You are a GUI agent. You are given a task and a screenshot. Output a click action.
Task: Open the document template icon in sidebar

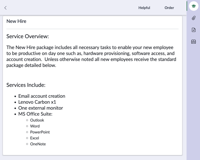click(x=193, y=30)
